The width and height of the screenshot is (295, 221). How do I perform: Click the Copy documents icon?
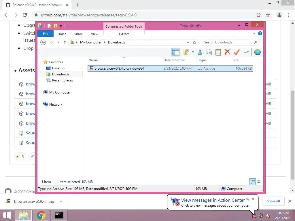click(209, 52)
